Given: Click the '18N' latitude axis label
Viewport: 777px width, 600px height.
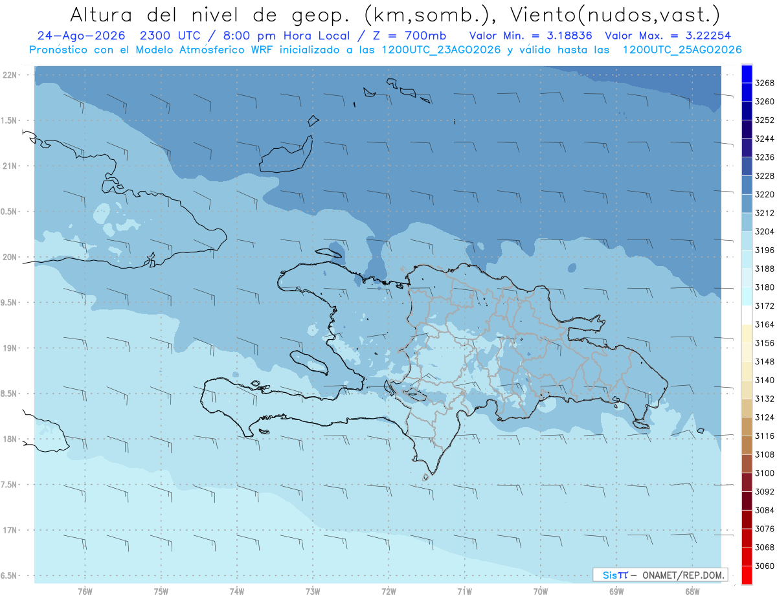Looking at the screenshot, I should click(9, 439).
